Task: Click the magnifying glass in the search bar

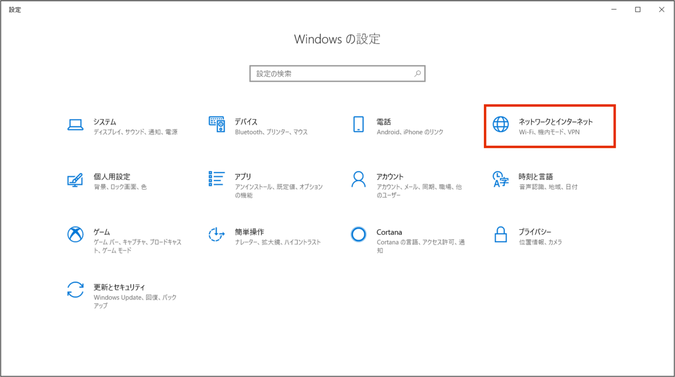Action: pos(417,73)
